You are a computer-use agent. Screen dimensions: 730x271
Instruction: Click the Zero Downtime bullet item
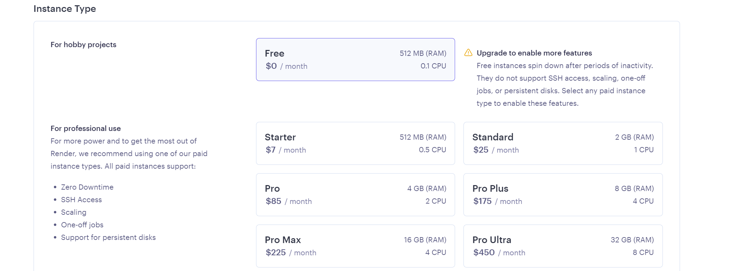[87, 187]
